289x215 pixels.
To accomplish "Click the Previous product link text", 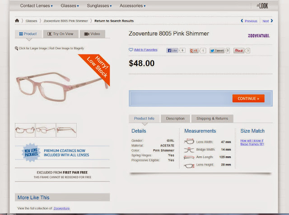I will pyautogui.click(x=251, y=21).
